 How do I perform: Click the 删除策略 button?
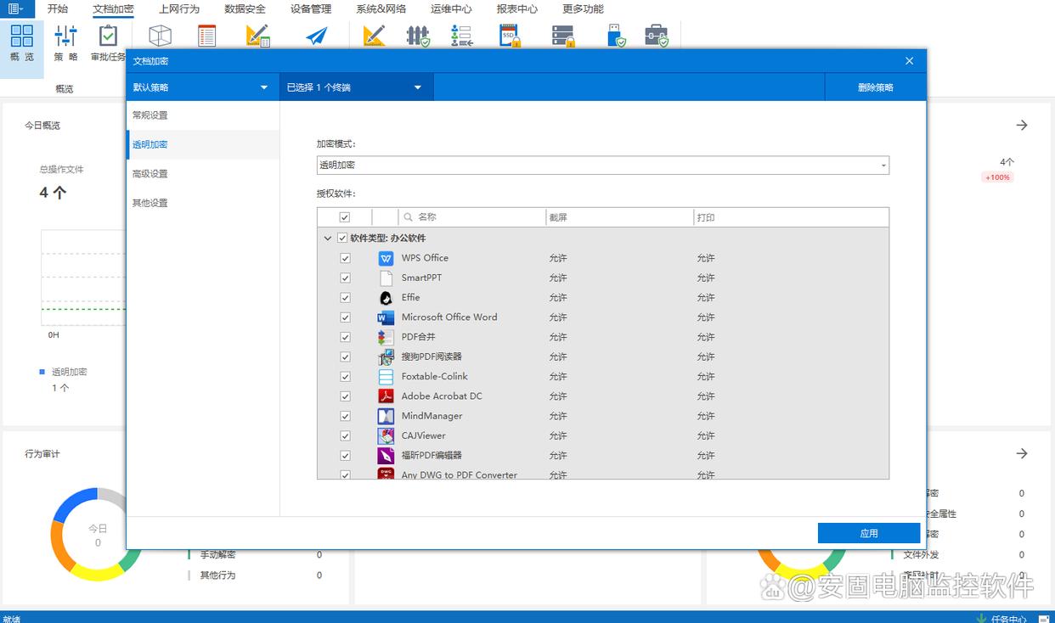[875, 87]
